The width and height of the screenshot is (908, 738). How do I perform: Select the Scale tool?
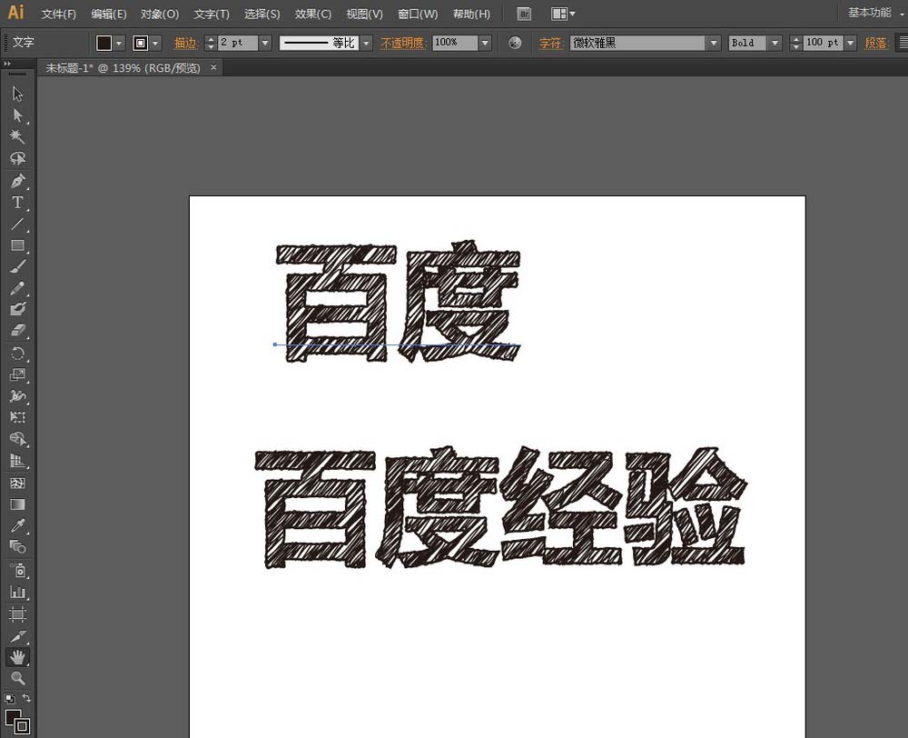click(x=17, y=374)
